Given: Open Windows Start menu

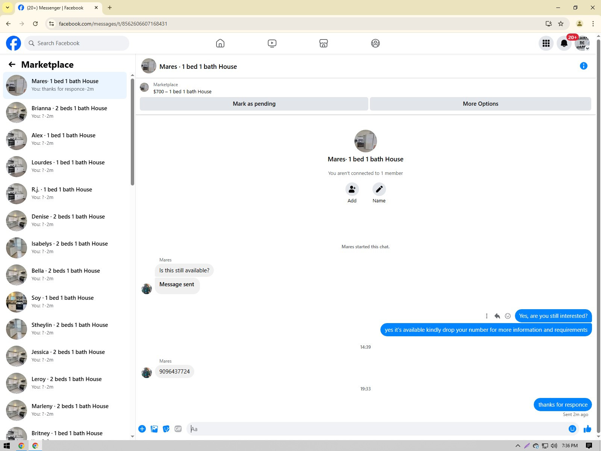Looking at the screenshot, I should [x=6, y=446].
